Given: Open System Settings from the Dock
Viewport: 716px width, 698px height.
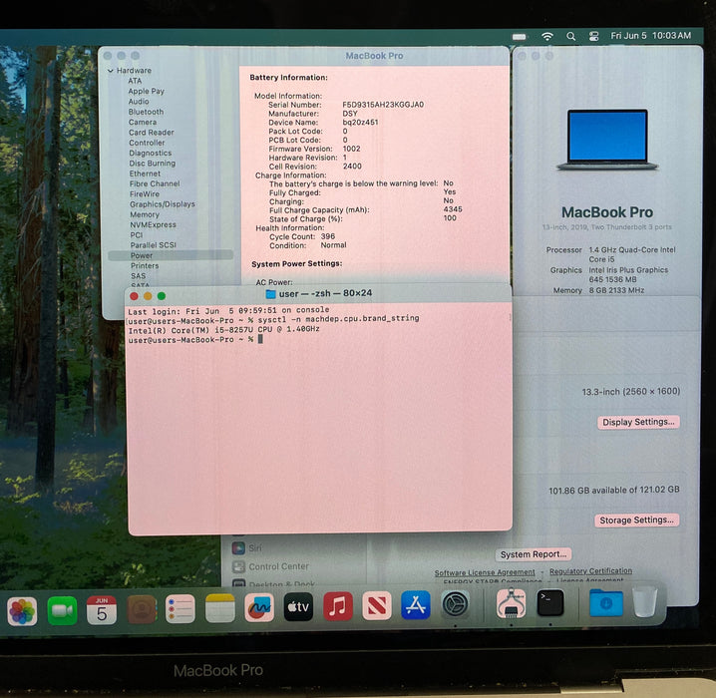Looking at the screenshot, I should (x=455, y=604).
